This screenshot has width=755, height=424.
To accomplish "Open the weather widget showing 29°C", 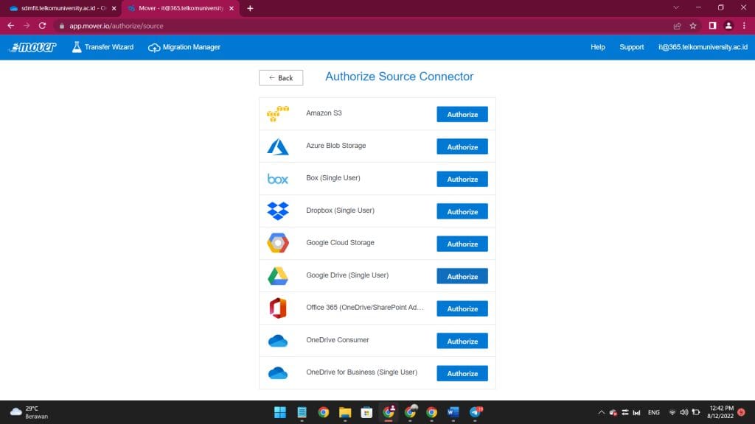I will [x=29, y=412].
